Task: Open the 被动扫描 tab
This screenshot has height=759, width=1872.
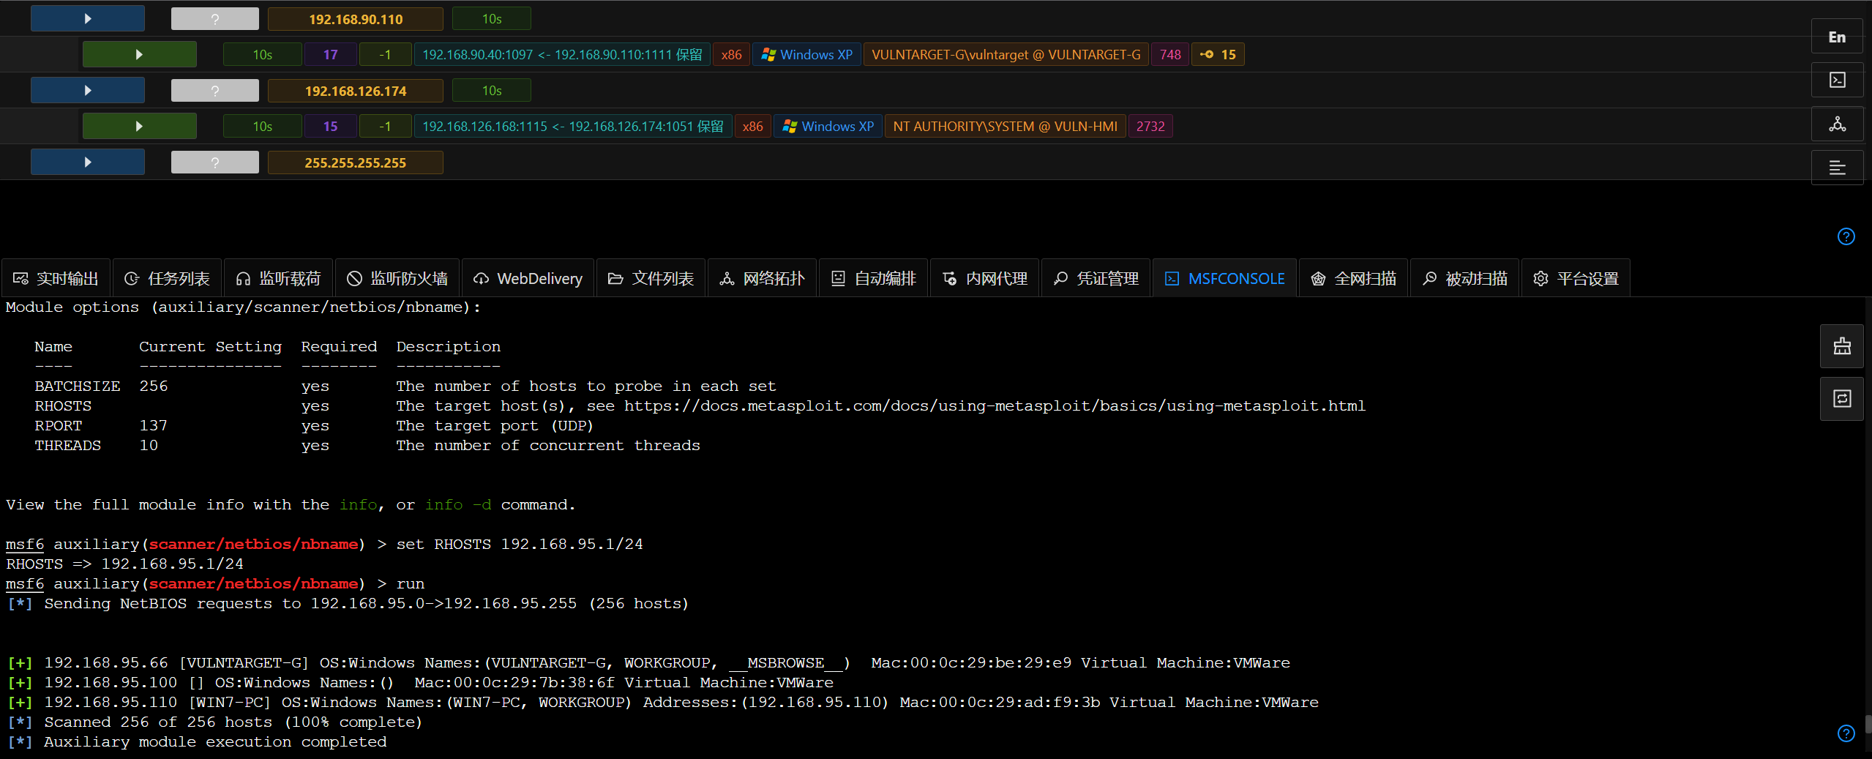Action: tap(1465, 278)
